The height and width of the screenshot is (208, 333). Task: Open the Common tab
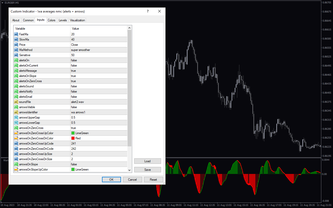(x=28, y=20)
